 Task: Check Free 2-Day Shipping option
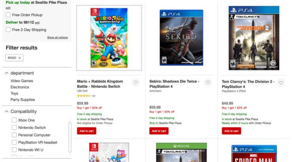pyautogui.click(x=8, y=30)
